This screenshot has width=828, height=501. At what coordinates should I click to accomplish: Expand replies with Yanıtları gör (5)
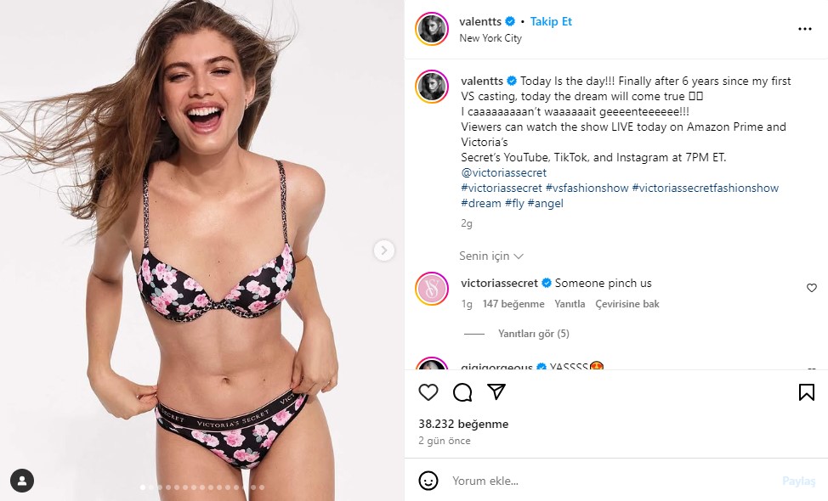point(533,334)
